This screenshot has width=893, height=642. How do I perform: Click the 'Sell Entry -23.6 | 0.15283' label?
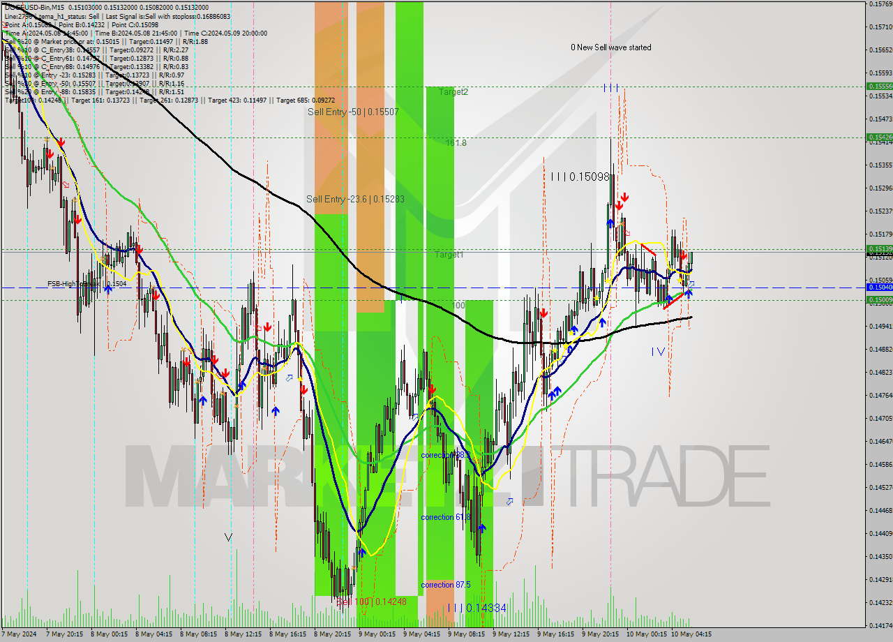[x=355, y=200]
